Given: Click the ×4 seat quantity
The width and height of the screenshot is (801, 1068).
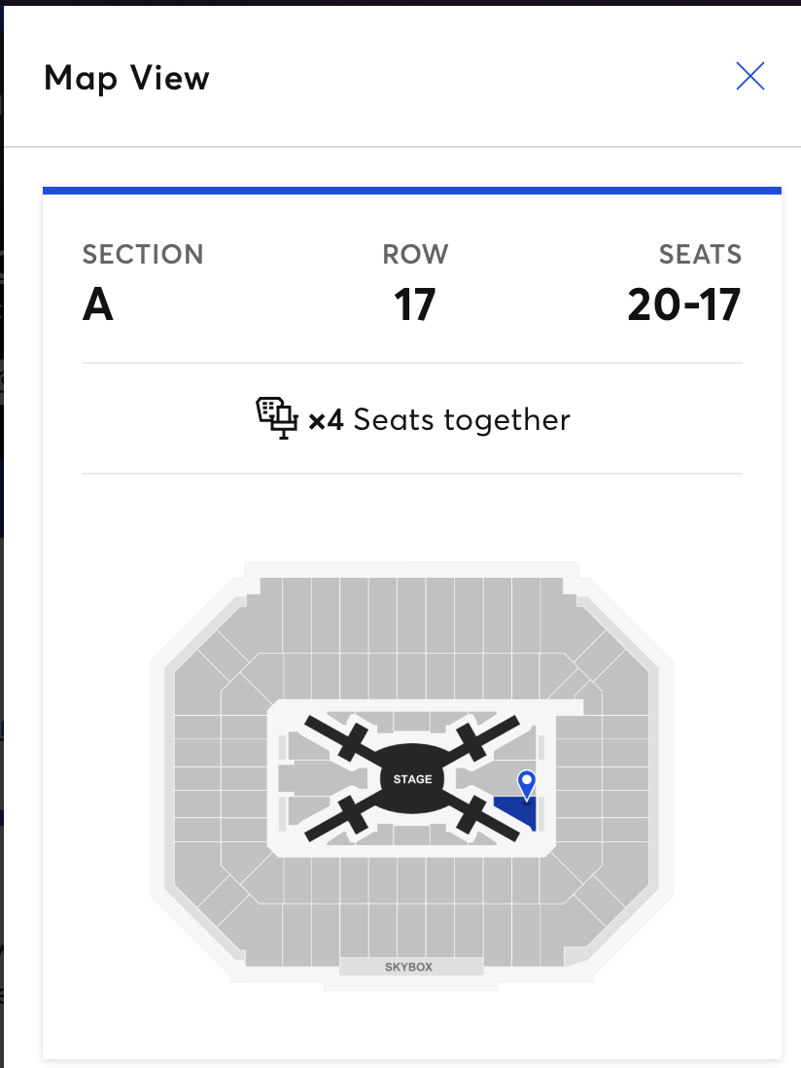Looking at the screenshot, I should (327, 420).
